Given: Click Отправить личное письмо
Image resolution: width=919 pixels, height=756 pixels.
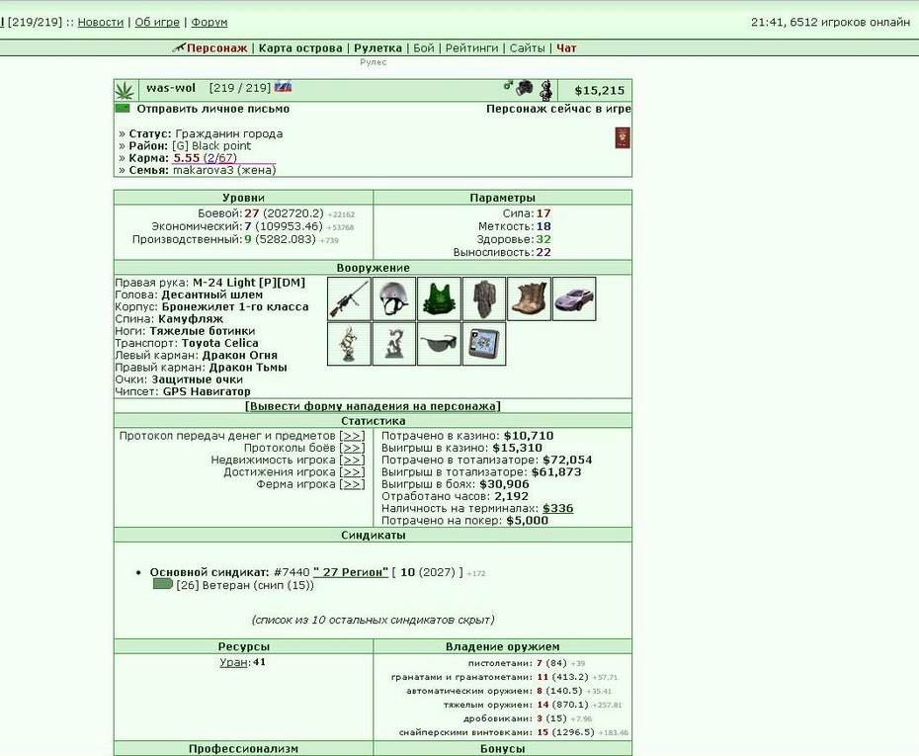Looking at the screenshot, I should tap(213, 109).
